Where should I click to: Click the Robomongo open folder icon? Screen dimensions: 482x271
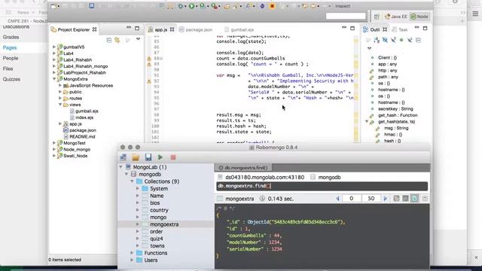point(136,157)
